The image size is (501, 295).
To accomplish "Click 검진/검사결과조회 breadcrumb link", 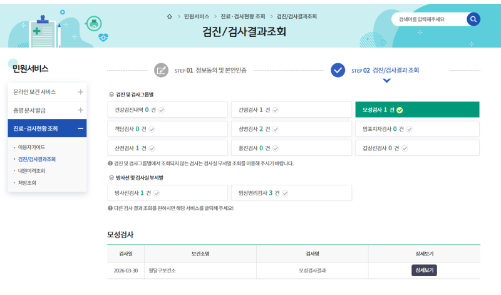I will 296,16.
